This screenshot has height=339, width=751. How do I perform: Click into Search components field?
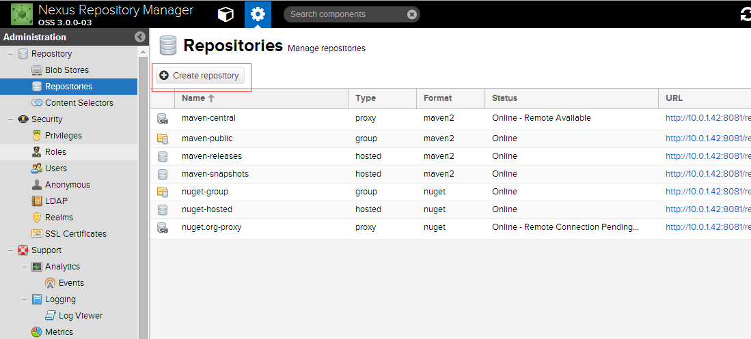point(346,14)
